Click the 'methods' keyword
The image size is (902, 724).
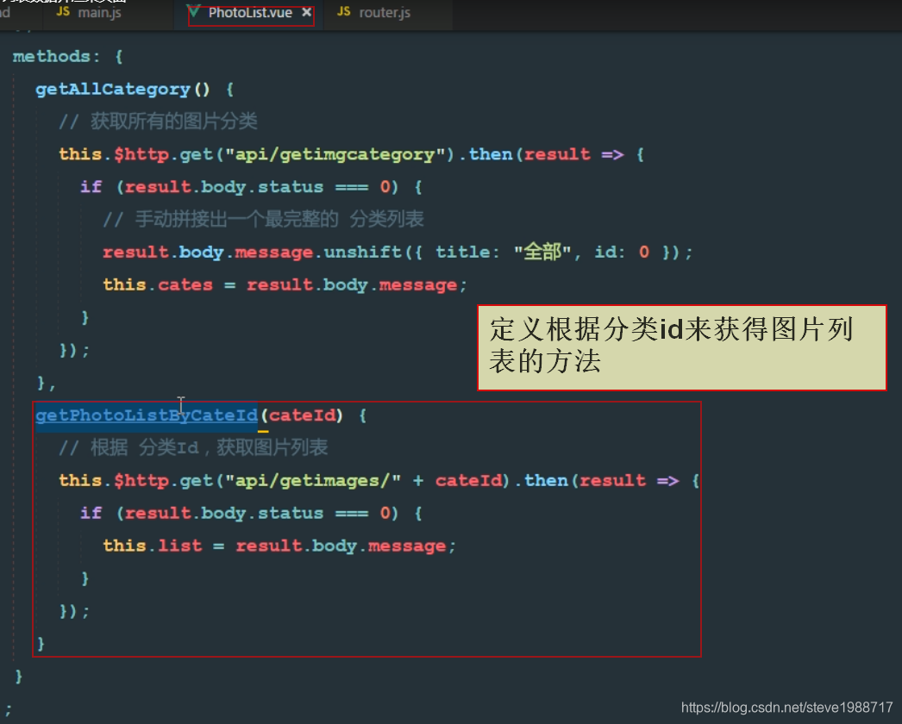tap(51, 56)
